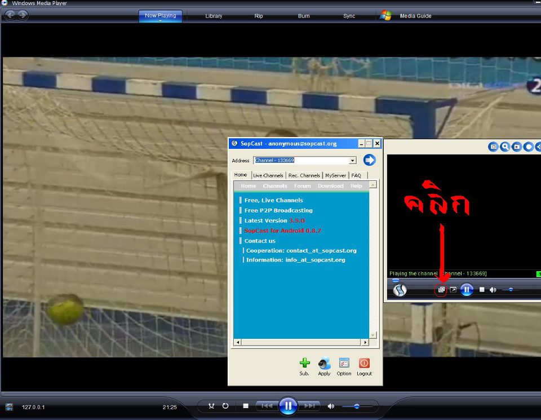541x420 pixels.
Task: Click the first blue square icon atop SopCast player
Action: tap(493, 147)
